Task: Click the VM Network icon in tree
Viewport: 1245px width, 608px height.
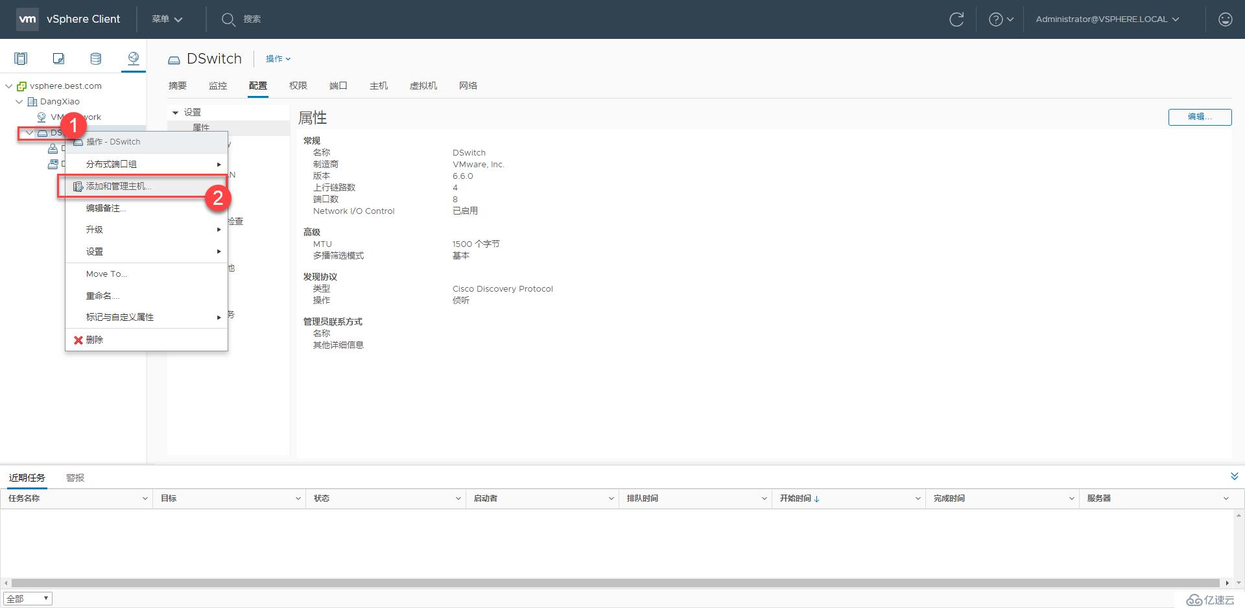Action: point(41,117)
